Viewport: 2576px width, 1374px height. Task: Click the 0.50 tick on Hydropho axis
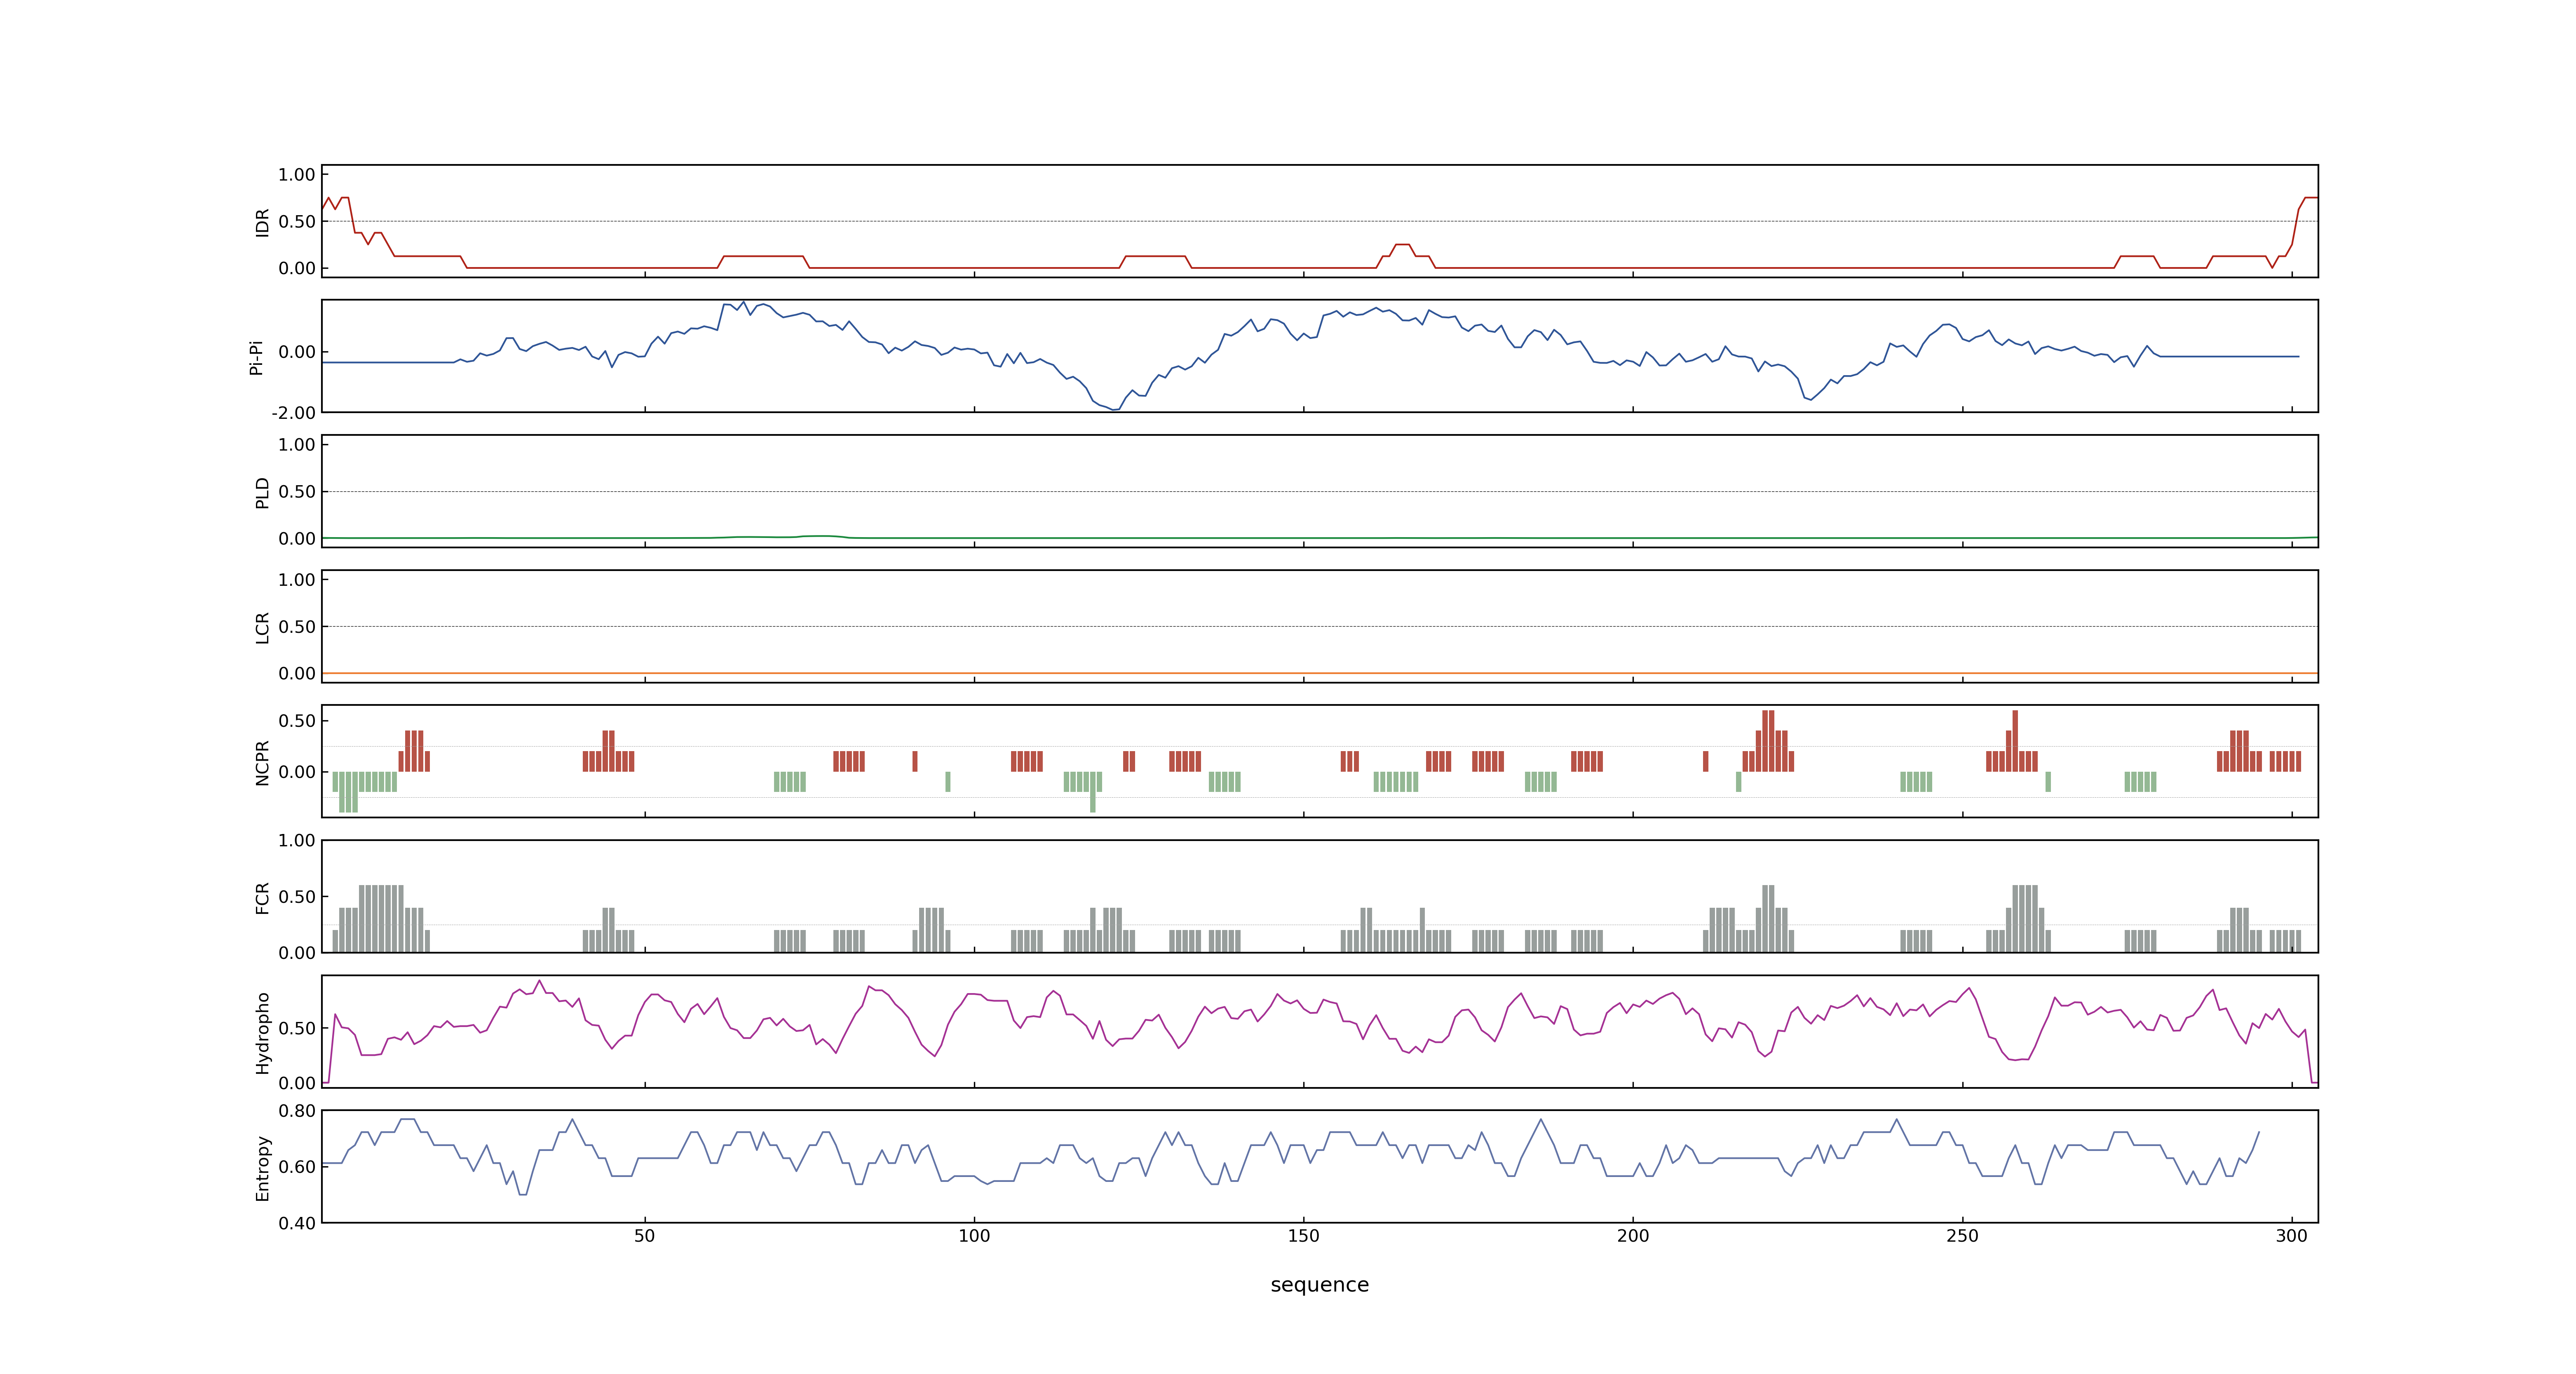click(297, 1028)
